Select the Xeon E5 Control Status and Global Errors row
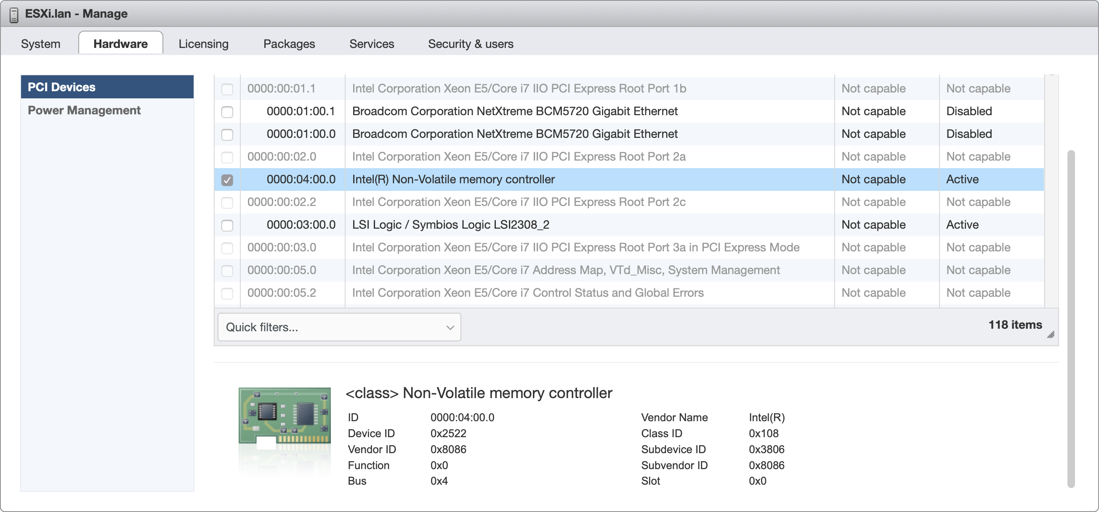The width and height of the screenshot is (1099, 512). pos(527,293)
